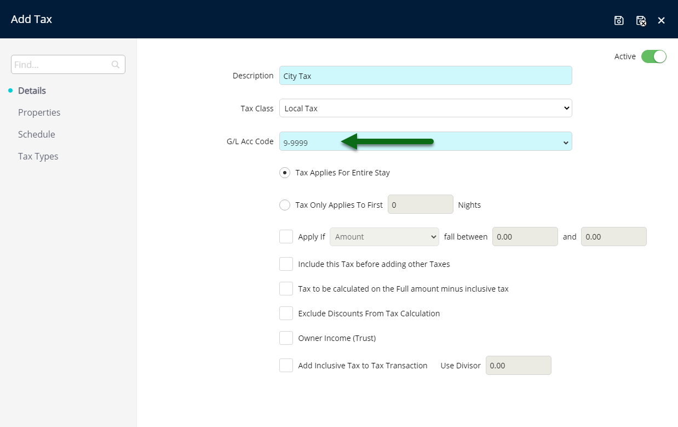Select Tax Only Applies To First radio
This screenshot has height=427, width=678.
click(x=285, y=205)
